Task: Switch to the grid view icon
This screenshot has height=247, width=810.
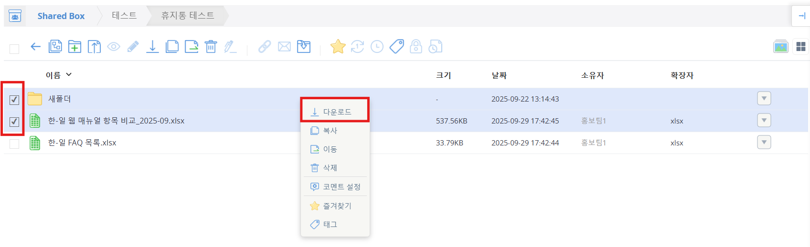Action: (x=800, y=47)
